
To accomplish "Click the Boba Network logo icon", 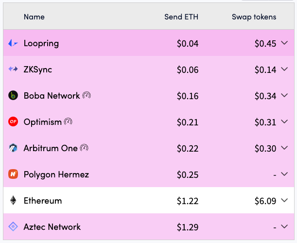I will click(13, 96).
